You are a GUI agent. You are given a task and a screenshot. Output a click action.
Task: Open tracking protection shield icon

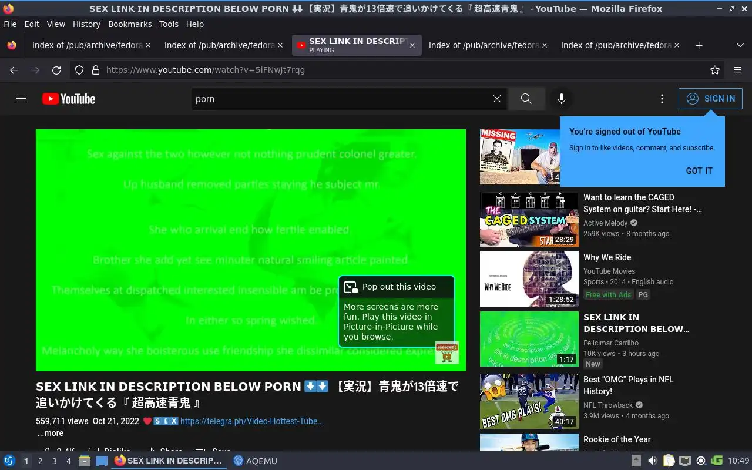tap(79, 70)
